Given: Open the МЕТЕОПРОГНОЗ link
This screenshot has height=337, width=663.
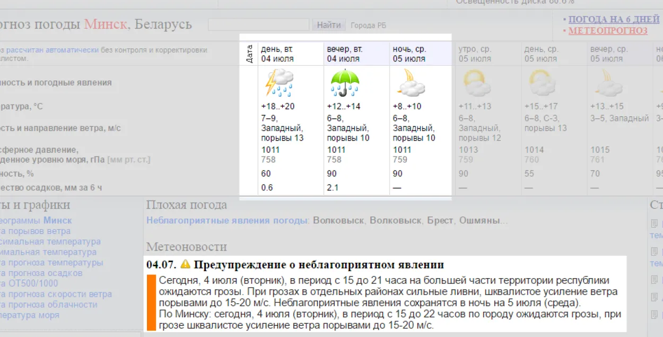Looking at the screenshot, I should pyautogui.click(x=608, y=31).
